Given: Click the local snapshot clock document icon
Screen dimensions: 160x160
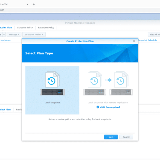Looking at the screenshot, I should click(52, 79).
